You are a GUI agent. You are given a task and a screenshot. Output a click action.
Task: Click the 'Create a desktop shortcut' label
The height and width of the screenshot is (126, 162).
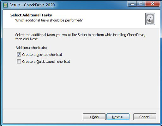tap(42, 55)
